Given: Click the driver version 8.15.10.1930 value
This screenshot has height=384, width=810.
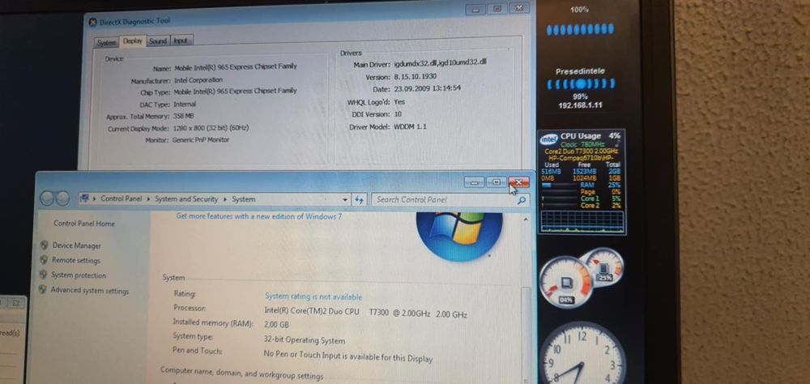Looking at the screenshot, I should point(415,76).
